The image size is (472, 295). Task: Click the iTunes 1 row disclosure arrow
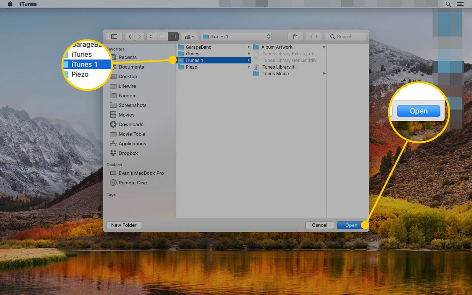point(249,60)
